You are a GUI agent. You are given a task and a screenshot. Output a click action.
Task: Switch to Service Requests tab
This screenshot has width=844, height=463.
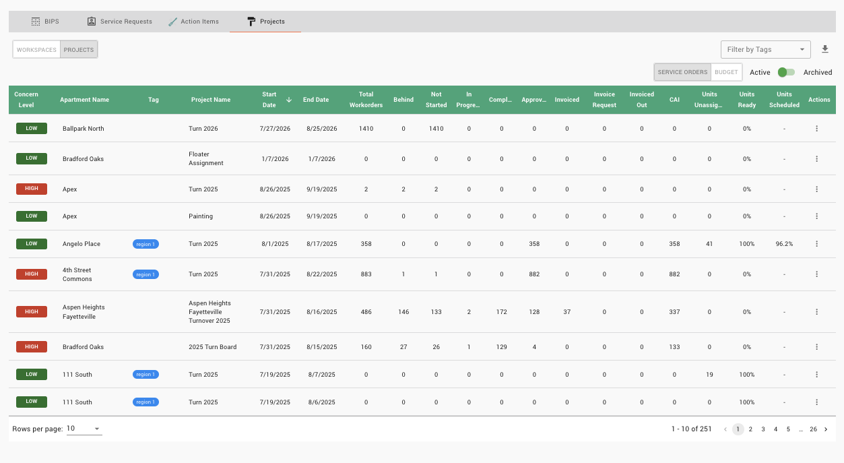119,22
